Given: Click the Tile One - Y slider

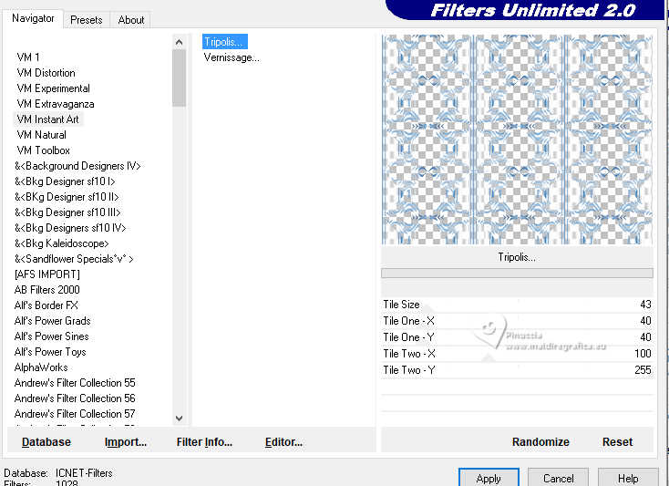Looking at the screenshot, I should pos(517,337).
